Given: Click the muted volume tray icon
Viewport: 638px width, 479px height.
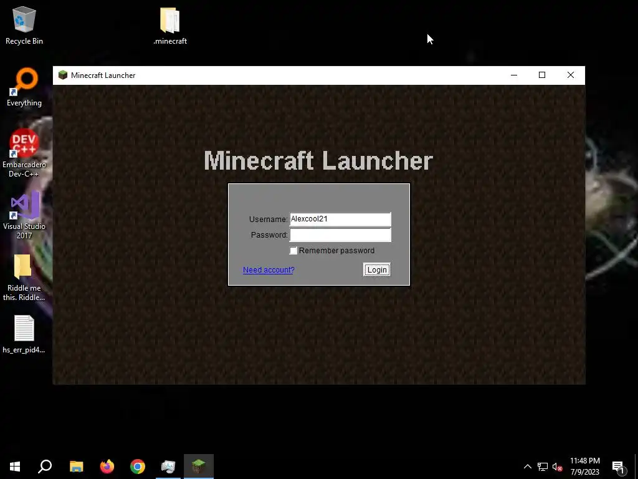Looking at the screenshot, I should coord(557,467).
